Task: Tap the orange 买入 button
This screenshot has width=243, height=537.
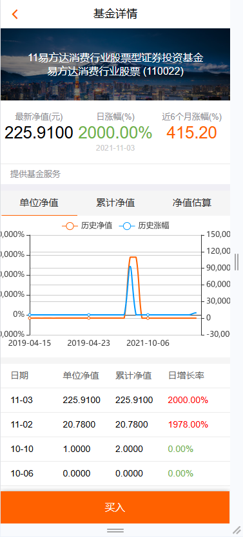Action: 115,507
